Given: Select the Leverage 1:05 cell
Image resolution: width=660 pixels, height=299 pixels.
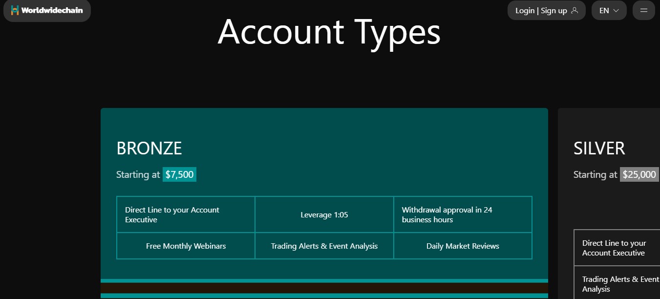Looking at the screenshot, I should point(324,214).
